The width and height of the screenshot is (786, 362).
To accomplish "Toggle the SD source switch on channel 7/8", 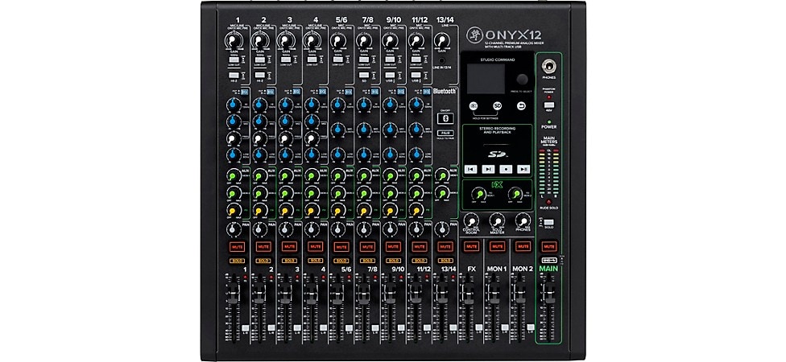I will 363,75.
